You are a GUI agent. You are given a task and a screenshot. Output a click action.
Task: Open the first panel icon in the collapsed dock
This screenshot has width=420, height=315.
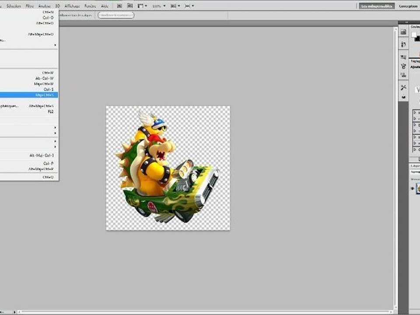[403, 32]
